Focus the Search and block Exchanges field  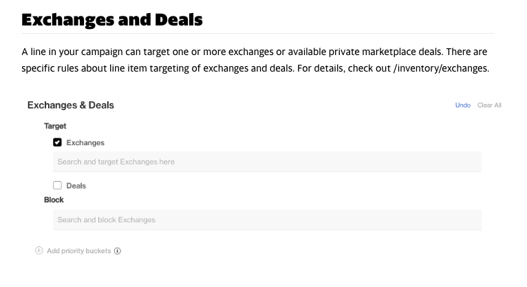267,220
